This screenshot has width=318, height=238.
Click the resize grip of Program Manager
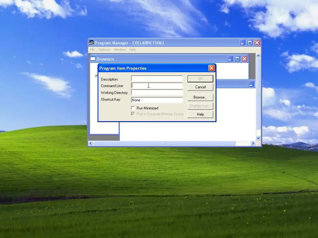tap(258, 143)
